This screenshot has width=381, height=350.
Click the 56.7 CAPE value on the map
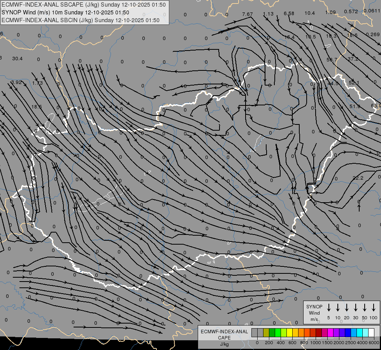[x=332, y=59]
